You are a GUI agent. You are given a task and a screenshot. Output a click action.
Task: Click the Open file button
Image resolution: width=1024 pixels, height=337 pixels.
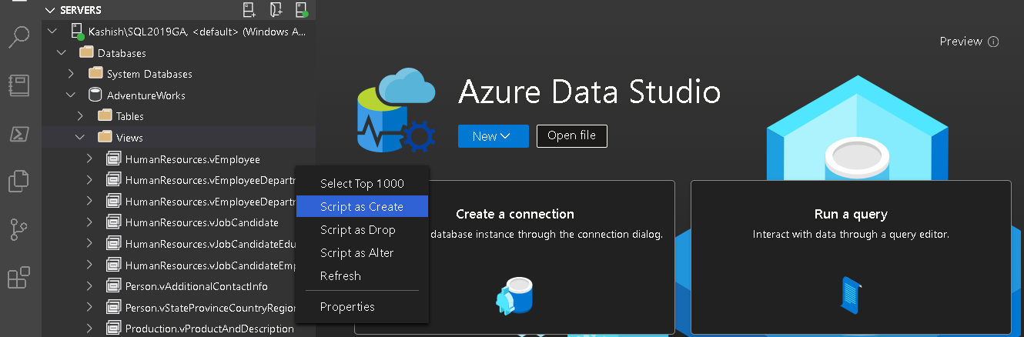pyautogui.click(x=571, y=136)
